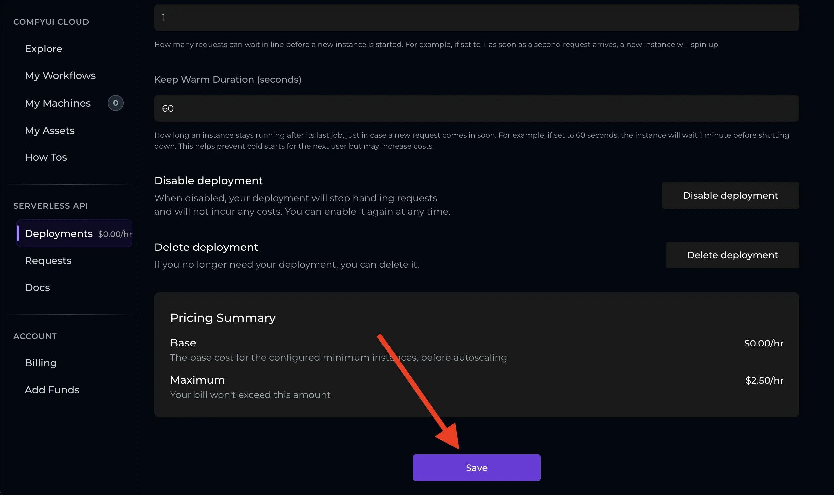The image size is (834, 495).
Task: Click the Maximum $2.50/hr price
Action: (x=764, y=380)
